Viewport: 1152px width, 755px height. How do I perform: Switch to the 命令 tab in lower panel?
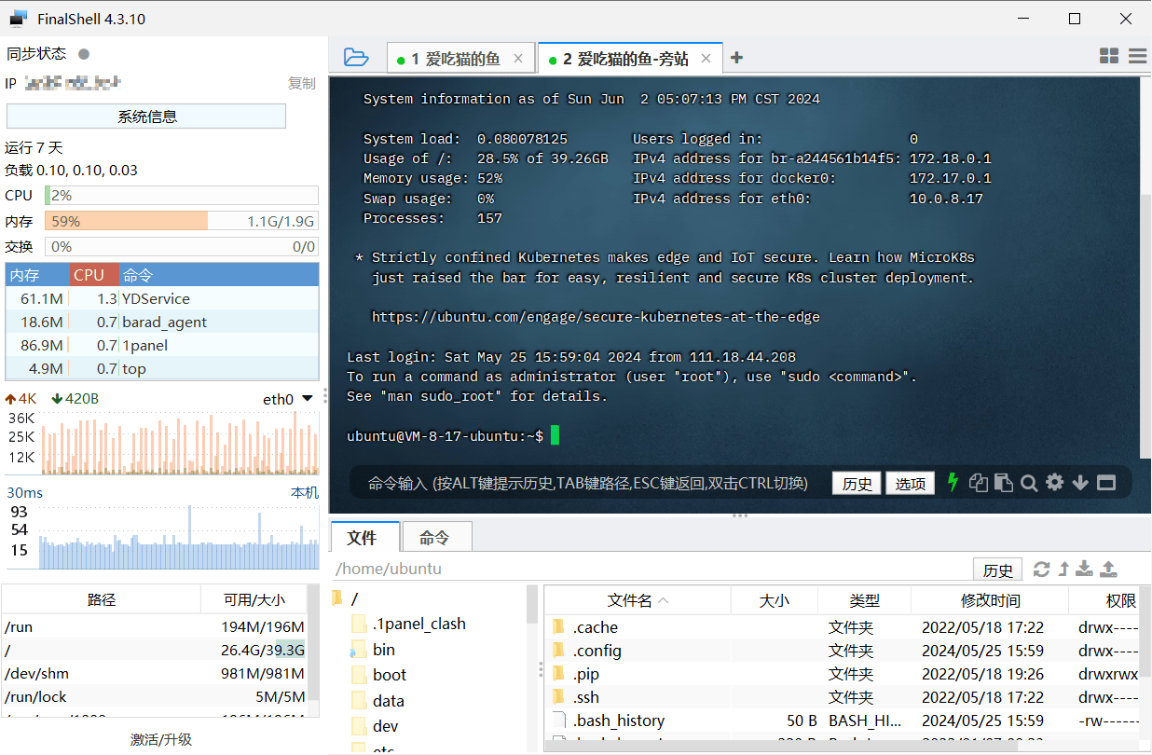point(434,538)
